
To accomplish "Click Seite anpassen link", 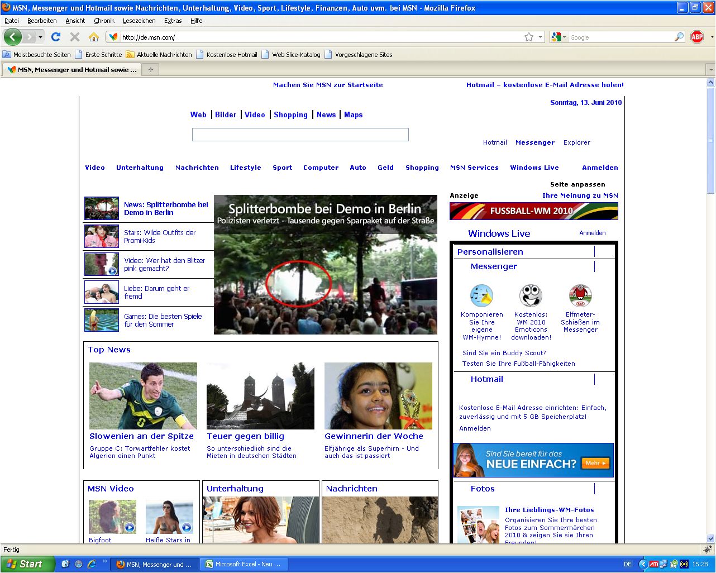I will pyautogui.click(x=577, y=184).
